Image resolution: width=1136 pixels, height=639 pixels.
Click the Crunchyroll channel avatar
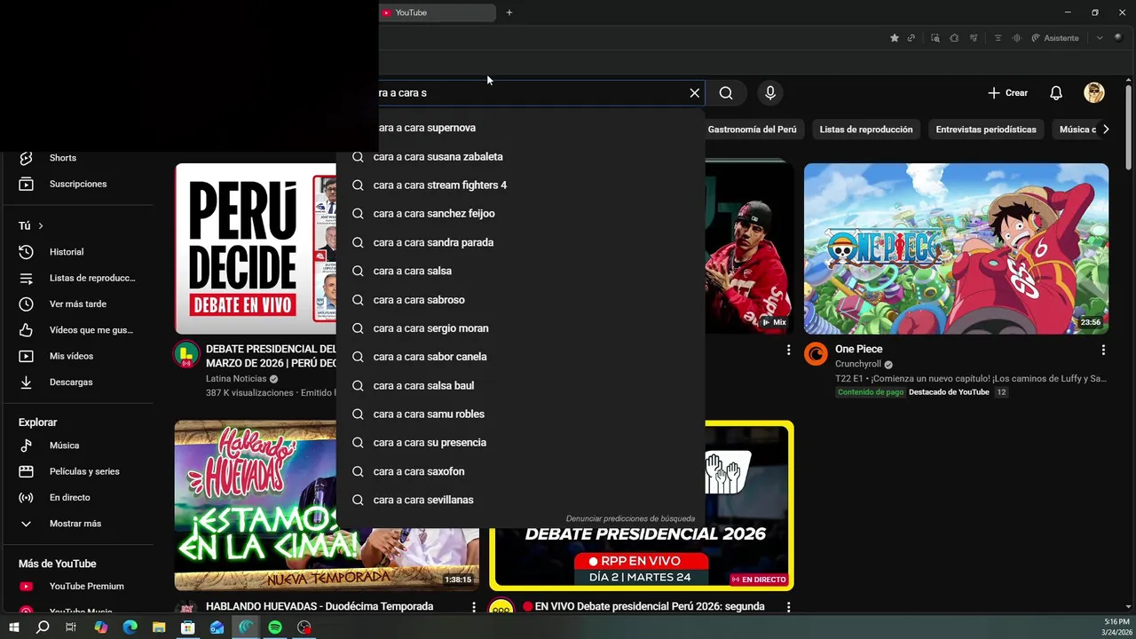click(816, 355)
